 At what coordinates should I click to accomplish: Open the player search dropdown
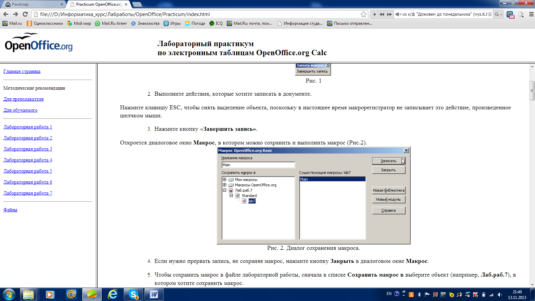coord(499,14)
